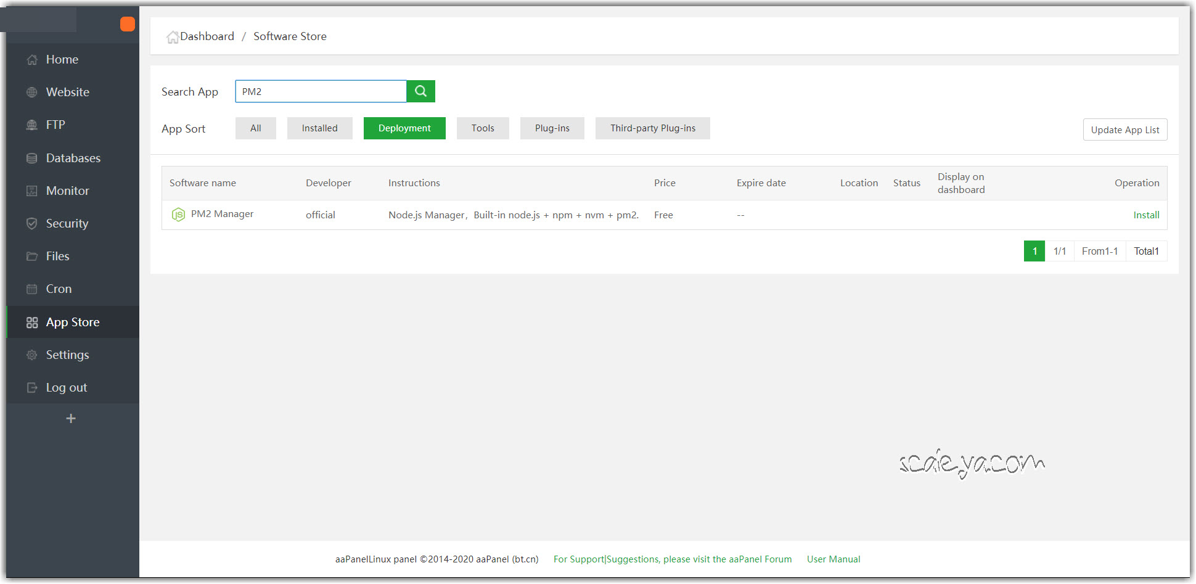
Task: Click the Files folder icon
Action: click(32, 257)
